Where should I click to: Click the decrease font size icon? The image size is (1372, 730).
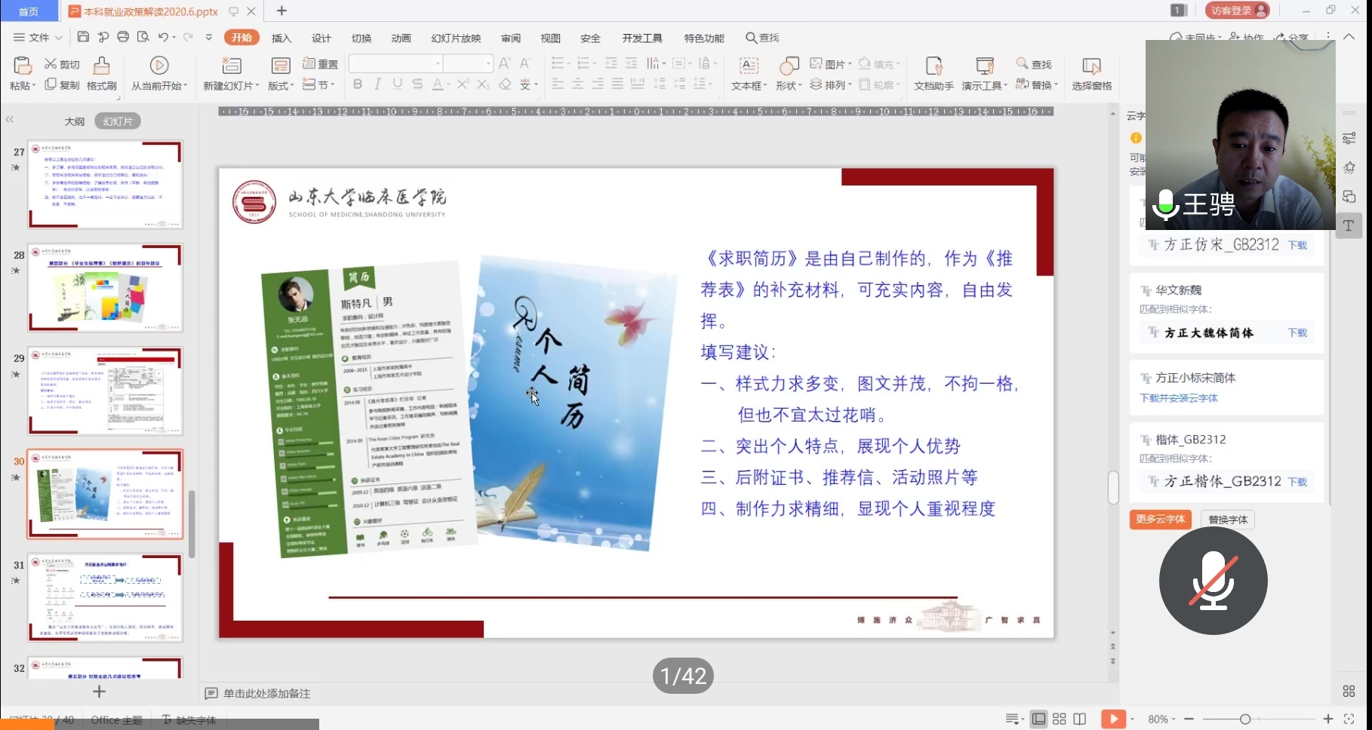525,63
